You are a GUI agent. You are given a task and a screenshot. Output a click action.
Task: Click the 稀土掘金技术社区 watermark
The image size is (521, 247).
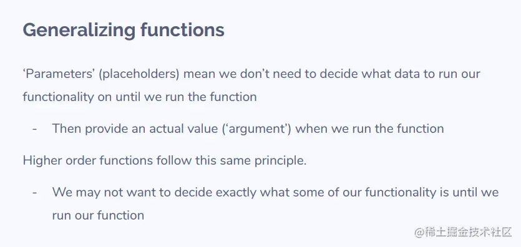pyautogui.click(x=469, y=232)
